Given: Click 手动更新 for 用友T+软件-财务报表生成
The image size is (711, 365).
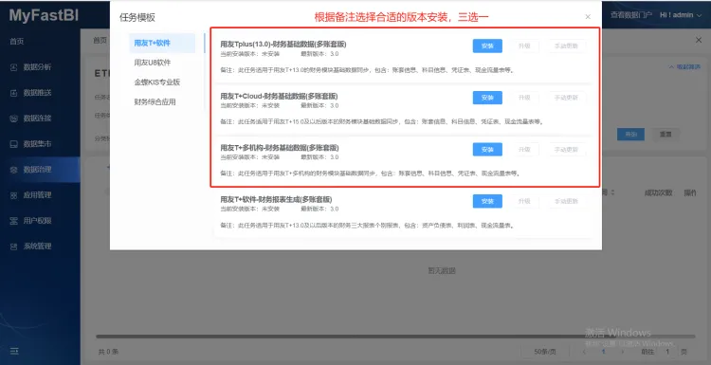Looking at the screenshot, I should 566,201.
